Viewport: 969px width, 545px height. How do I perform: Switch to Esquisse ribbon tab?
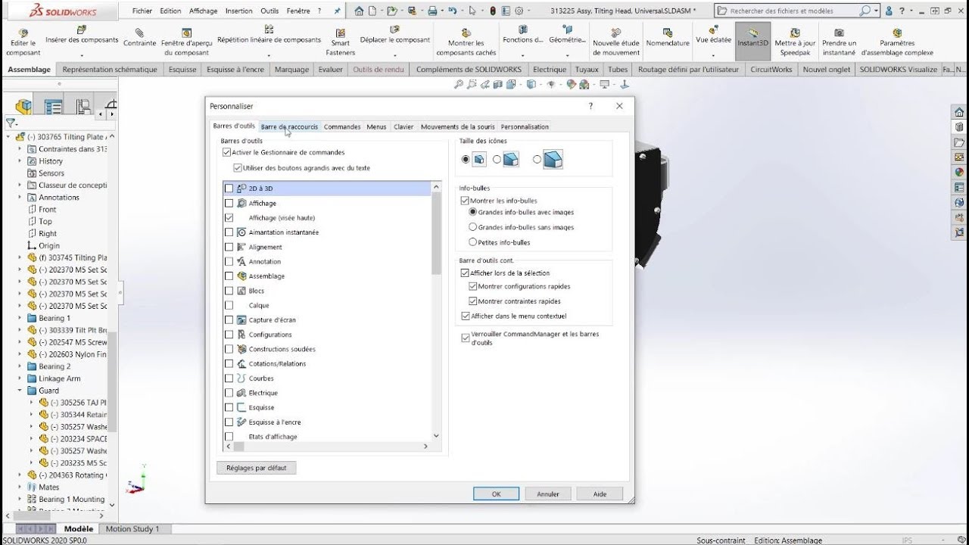[182, 70]
